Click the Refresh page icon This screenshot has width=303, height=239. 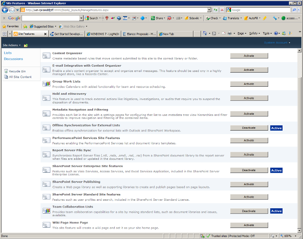pos(216,10)
